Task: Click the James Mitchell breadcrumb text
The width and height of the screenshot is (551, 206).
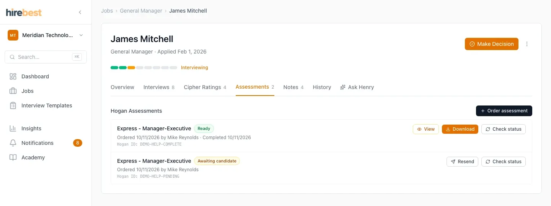Action: pos(188,11)
